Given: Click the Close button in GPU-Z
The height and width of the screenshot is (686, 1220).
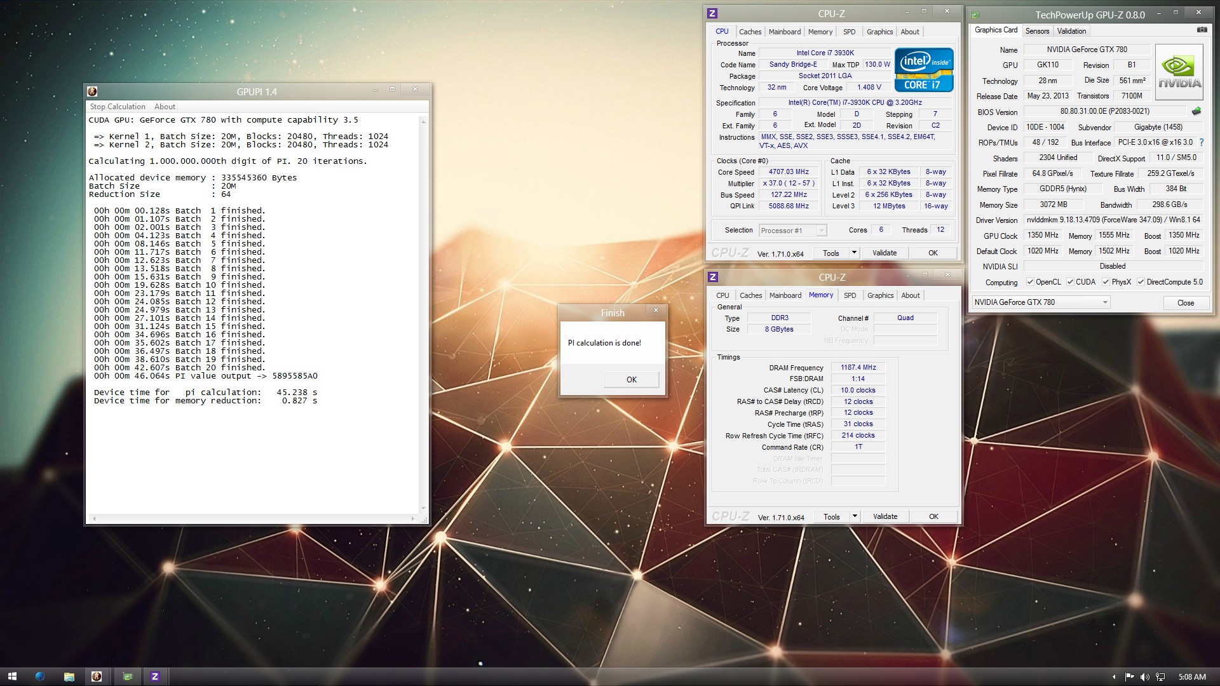Looking at the screenshot, I should tap(1185, 302).
